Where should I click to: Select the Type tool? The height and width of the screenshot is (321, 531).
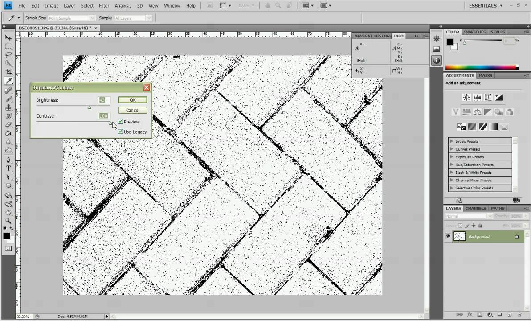point(8,168)
